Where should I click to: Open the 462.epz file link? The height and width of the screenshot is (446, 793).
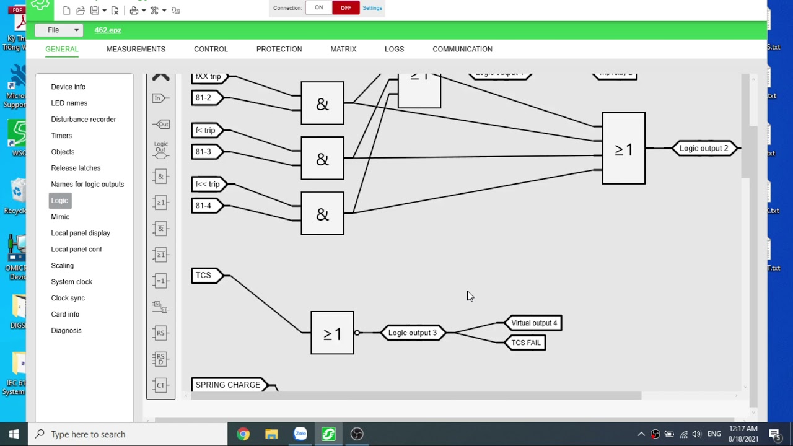pyautogui.click(x=108, y=30)
